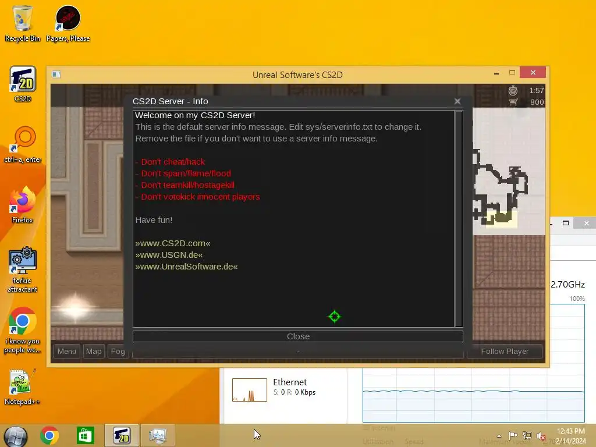Click the money cart icon in CS2D

513,102
